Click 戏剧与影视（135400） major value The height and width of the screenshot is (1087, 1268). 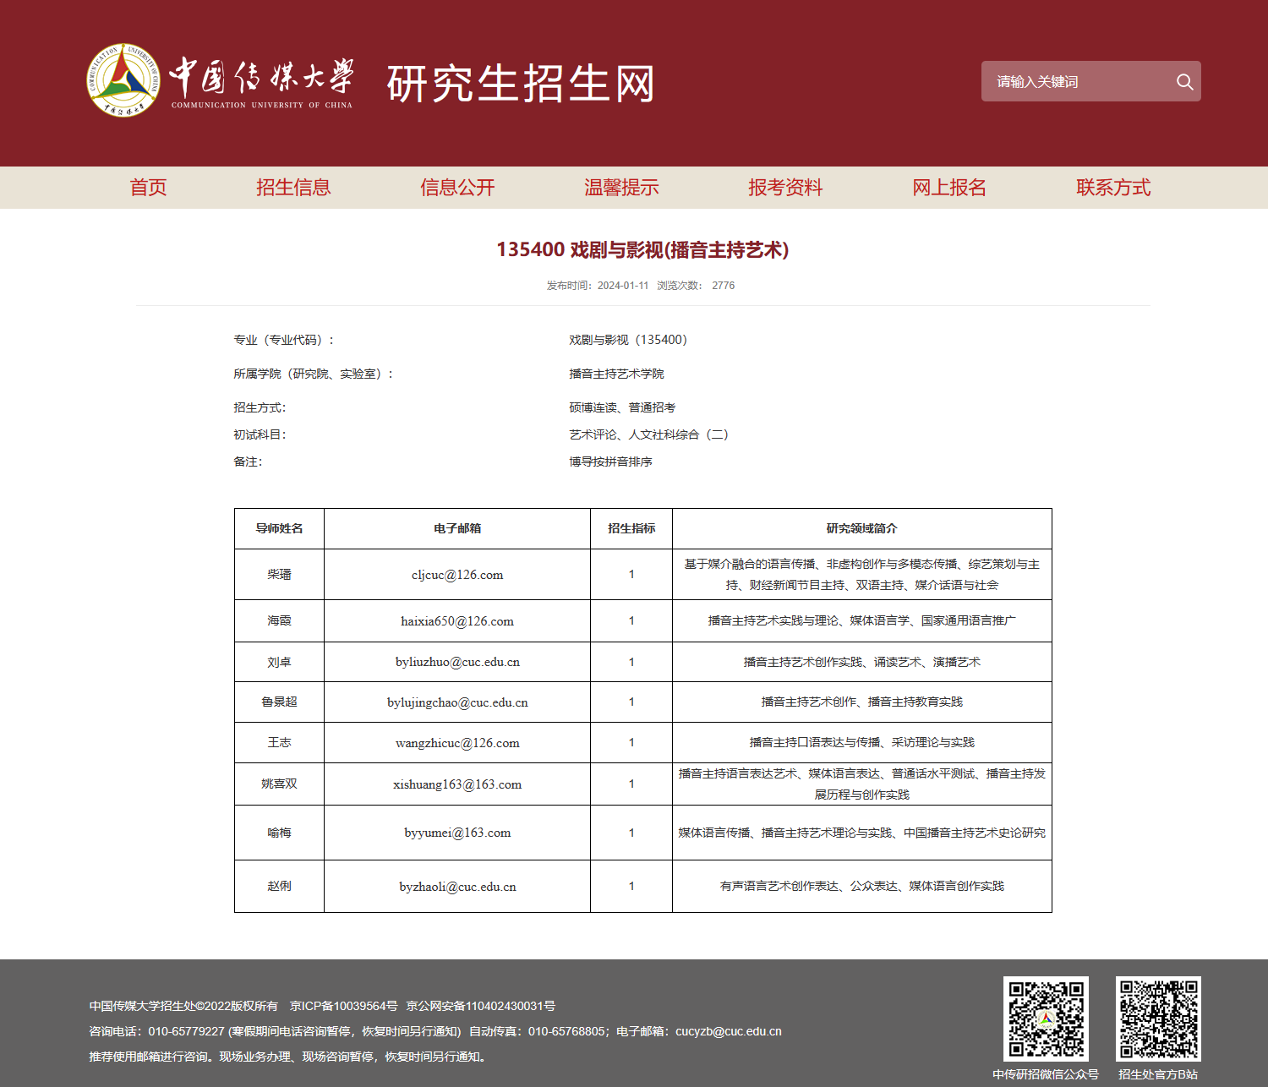[628, 340]
